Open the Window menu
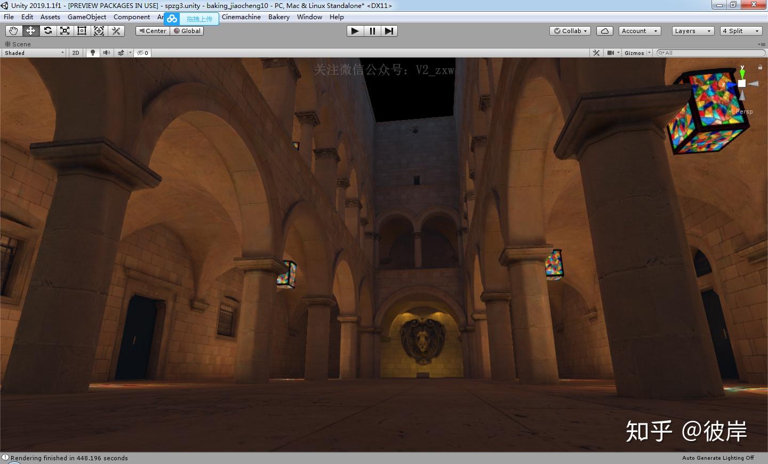768x464 pixels. coord(309,17)
